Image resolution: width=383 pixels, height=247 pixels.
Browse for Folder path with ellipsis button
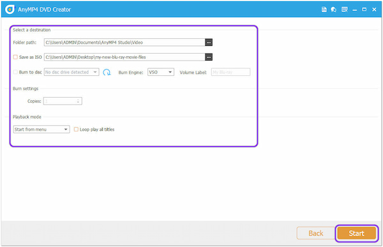pyautogui.click(x=209, y=43)
